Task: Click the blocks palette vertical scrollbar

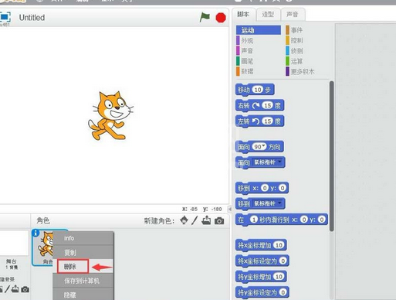Action: pyautogui.click(x=331, y=156)
